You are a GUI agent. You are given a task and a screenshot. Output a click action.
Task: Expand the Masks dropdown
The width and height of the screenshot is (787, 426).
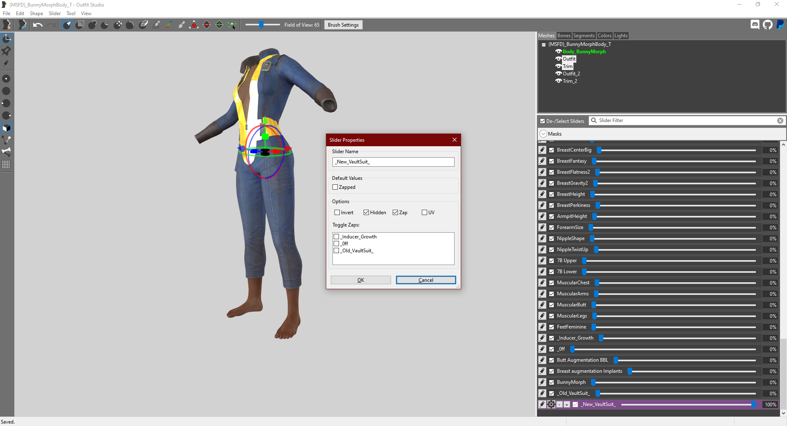tap(544, 134)
